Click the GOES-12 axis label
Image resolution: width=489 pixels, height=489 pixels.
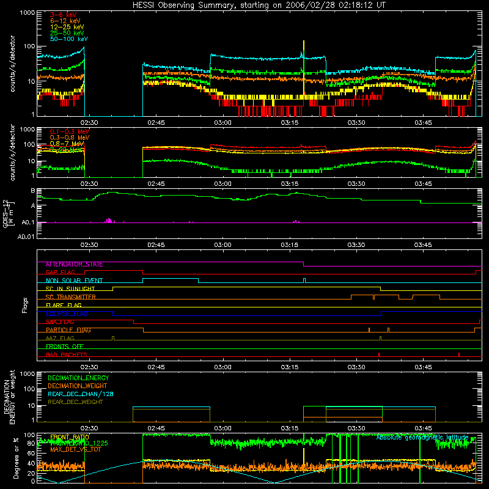click(x=9, y=213)
